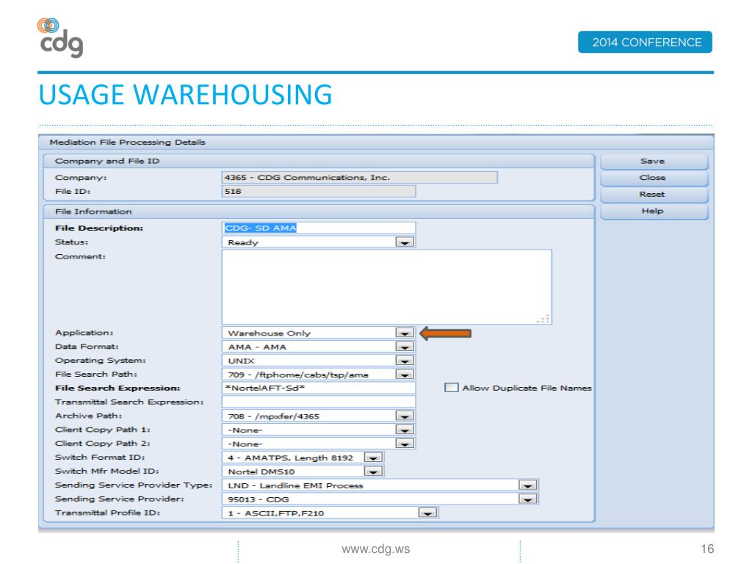Expand the Application dropdown arrow
The width and height of the screenshot is (752, 564).
(405, 333)
